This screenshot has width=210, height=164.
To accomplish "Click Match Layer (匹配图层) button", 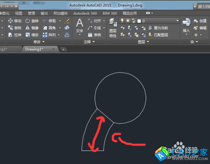I will (158, 35).
